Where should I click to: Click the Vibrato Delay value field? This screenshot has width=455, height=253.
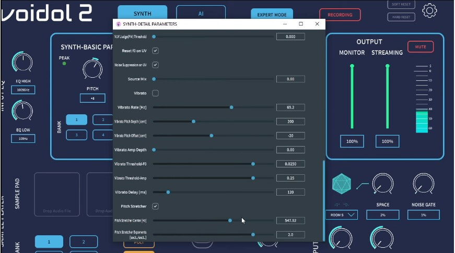(290, 192)
